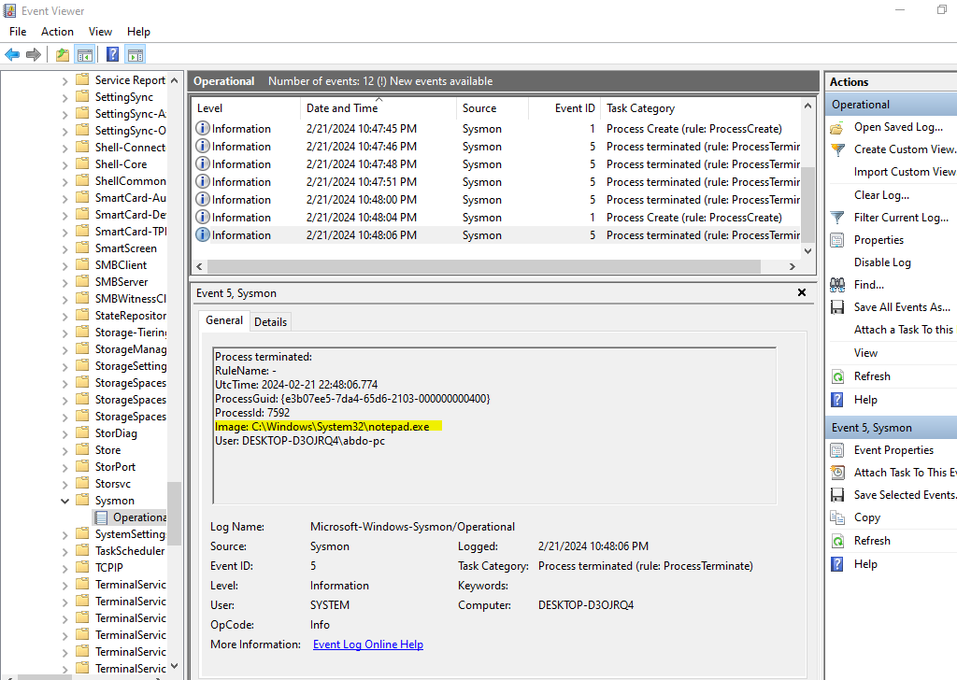Click the Find binoculars icon in Actions pane
Viewport: 957px width, 680px height.
pyautogui.click(x=836, y=284)
